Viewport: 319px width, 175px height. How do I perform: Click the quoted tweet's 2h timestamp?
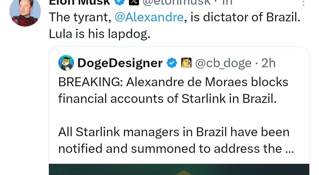pos(268,63)
